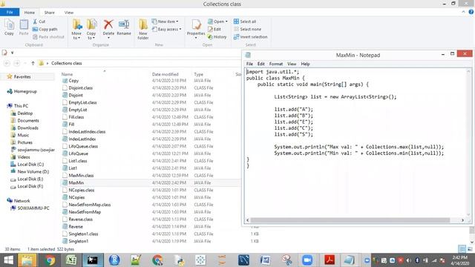Open Adobe Acrobat from the taskbar
Image resolution: width=475 pixels, height=267 pixels.
tap(330, 260)
